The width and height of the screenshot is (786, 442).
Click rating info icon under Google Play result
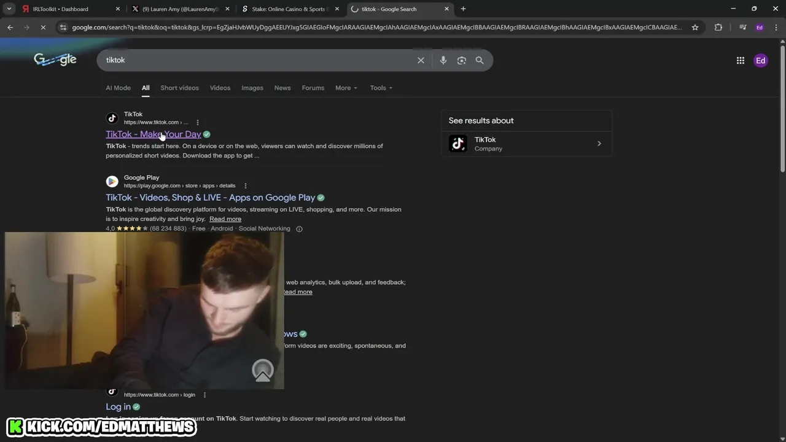[299, 229]
